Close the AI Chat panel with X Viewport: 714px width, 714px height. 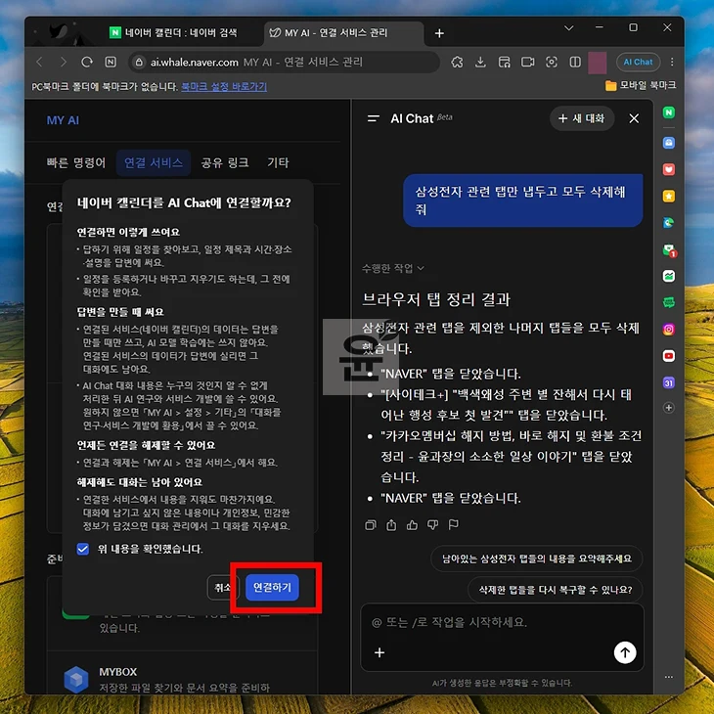point(634,118)
